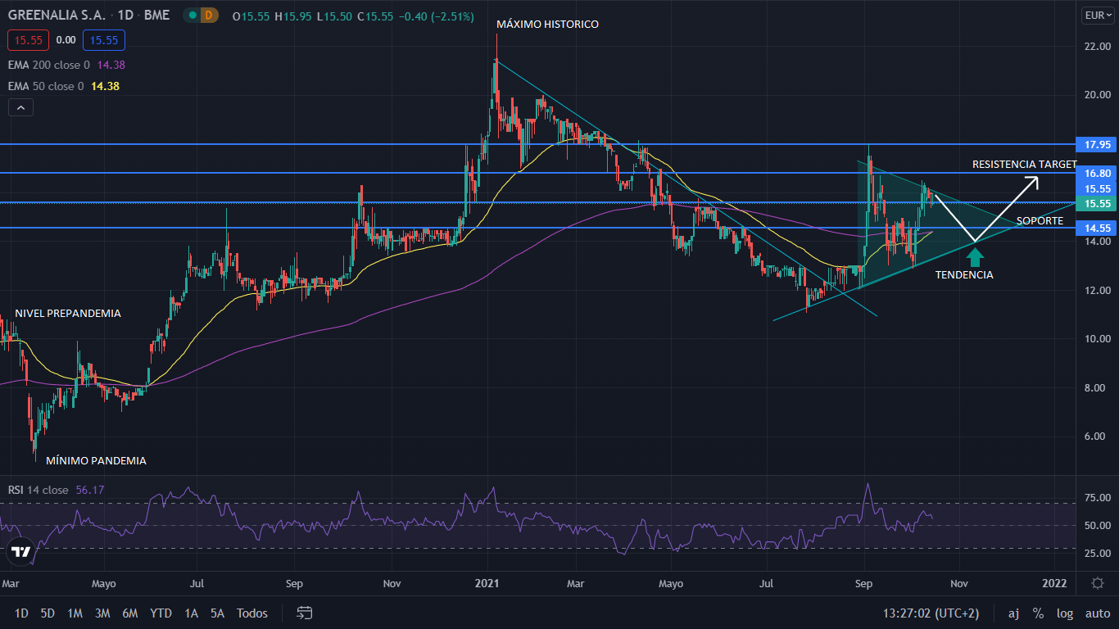Viewport: 1119px width, 629px height.
Task: Select the 6M time range
Action: 129,613
